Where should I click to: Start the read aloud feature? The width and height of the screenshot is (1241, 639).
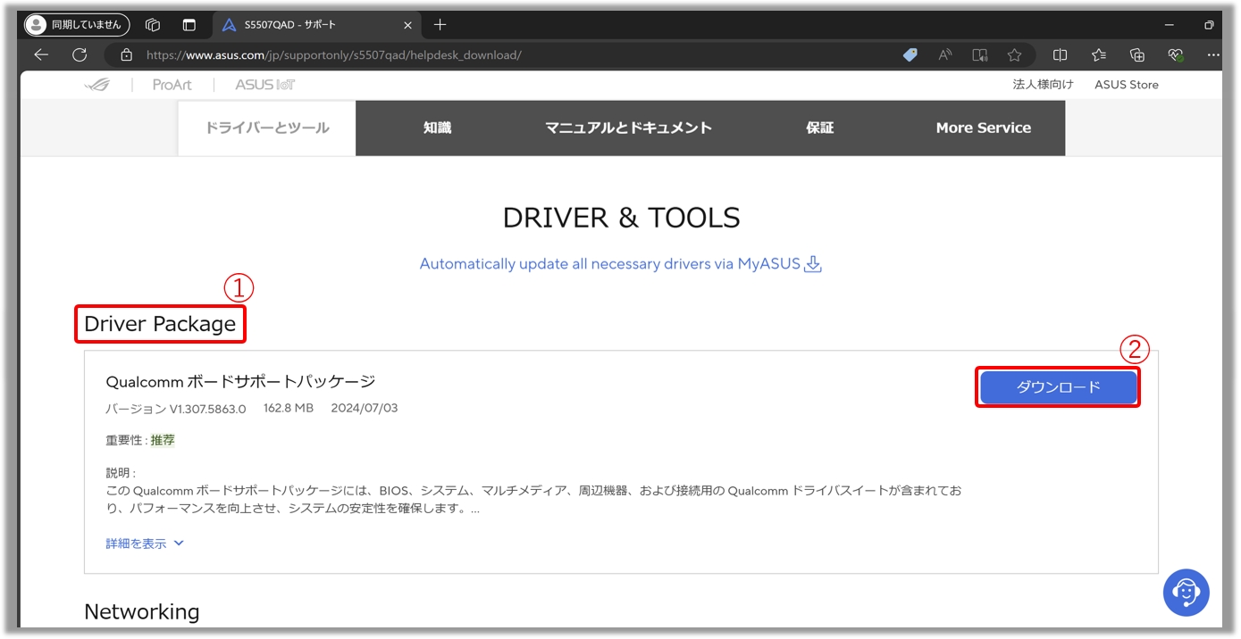[944, 55]
